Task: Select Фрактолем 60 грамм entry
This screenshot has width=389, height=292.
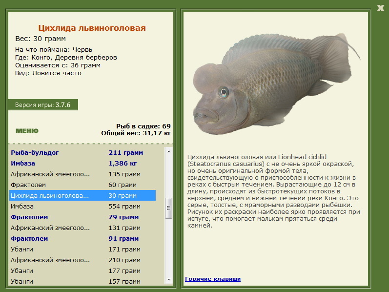Action: point(82,185)
